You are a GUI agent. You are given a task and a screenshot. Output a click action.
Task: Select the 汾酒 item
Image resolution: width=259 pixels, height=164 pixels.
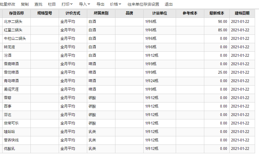[x=8, y=56]
